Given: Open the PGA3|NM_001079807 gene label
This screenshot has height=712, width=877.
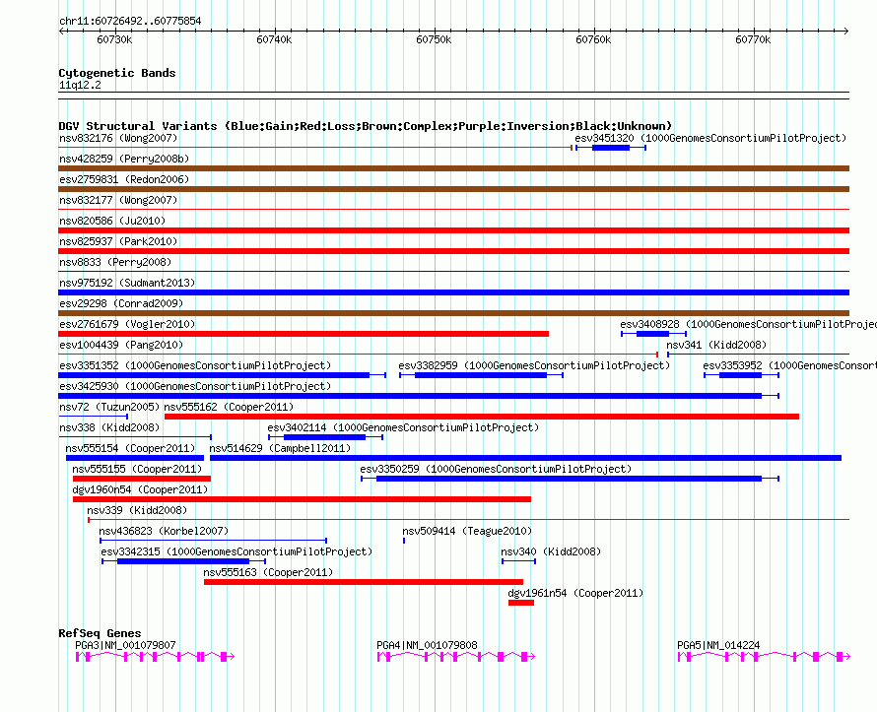Looking at the screenshot, I should pos(125,645).
